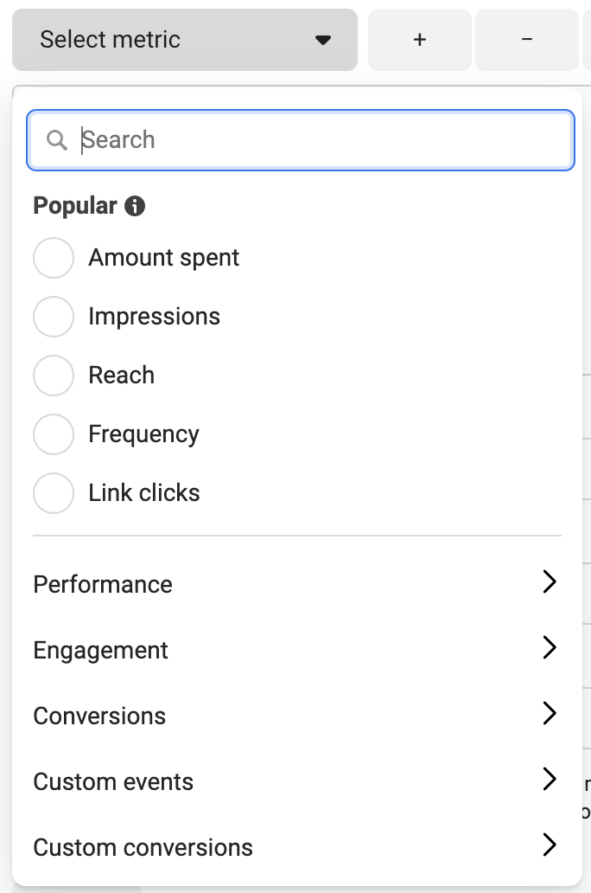This screenshot has height=893, width=591.
Task: Select the Reach radio button
Action: click(x=54, y=375)
